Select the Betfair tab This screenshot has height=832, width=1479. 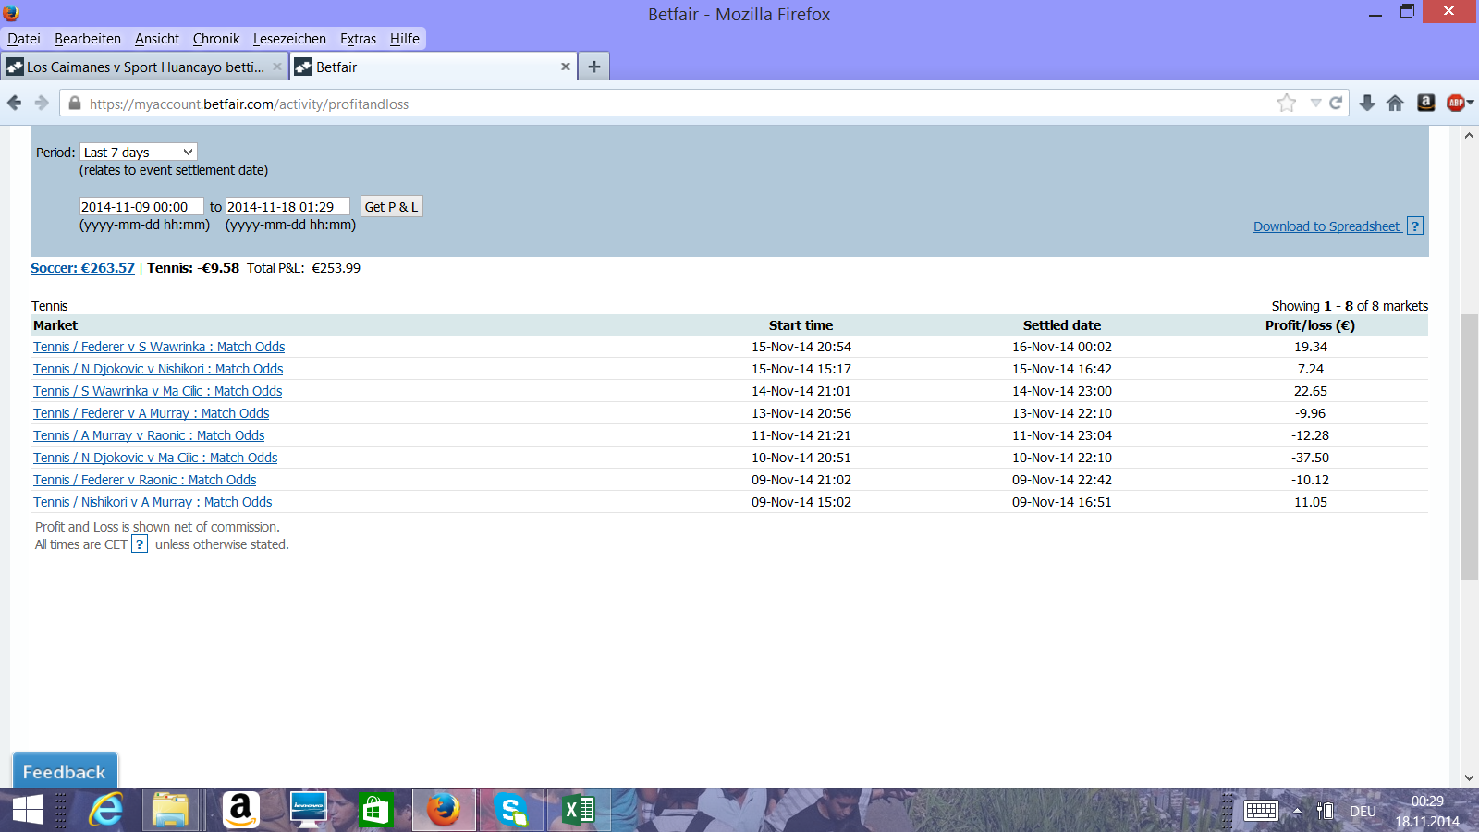[x=434, y=67]
